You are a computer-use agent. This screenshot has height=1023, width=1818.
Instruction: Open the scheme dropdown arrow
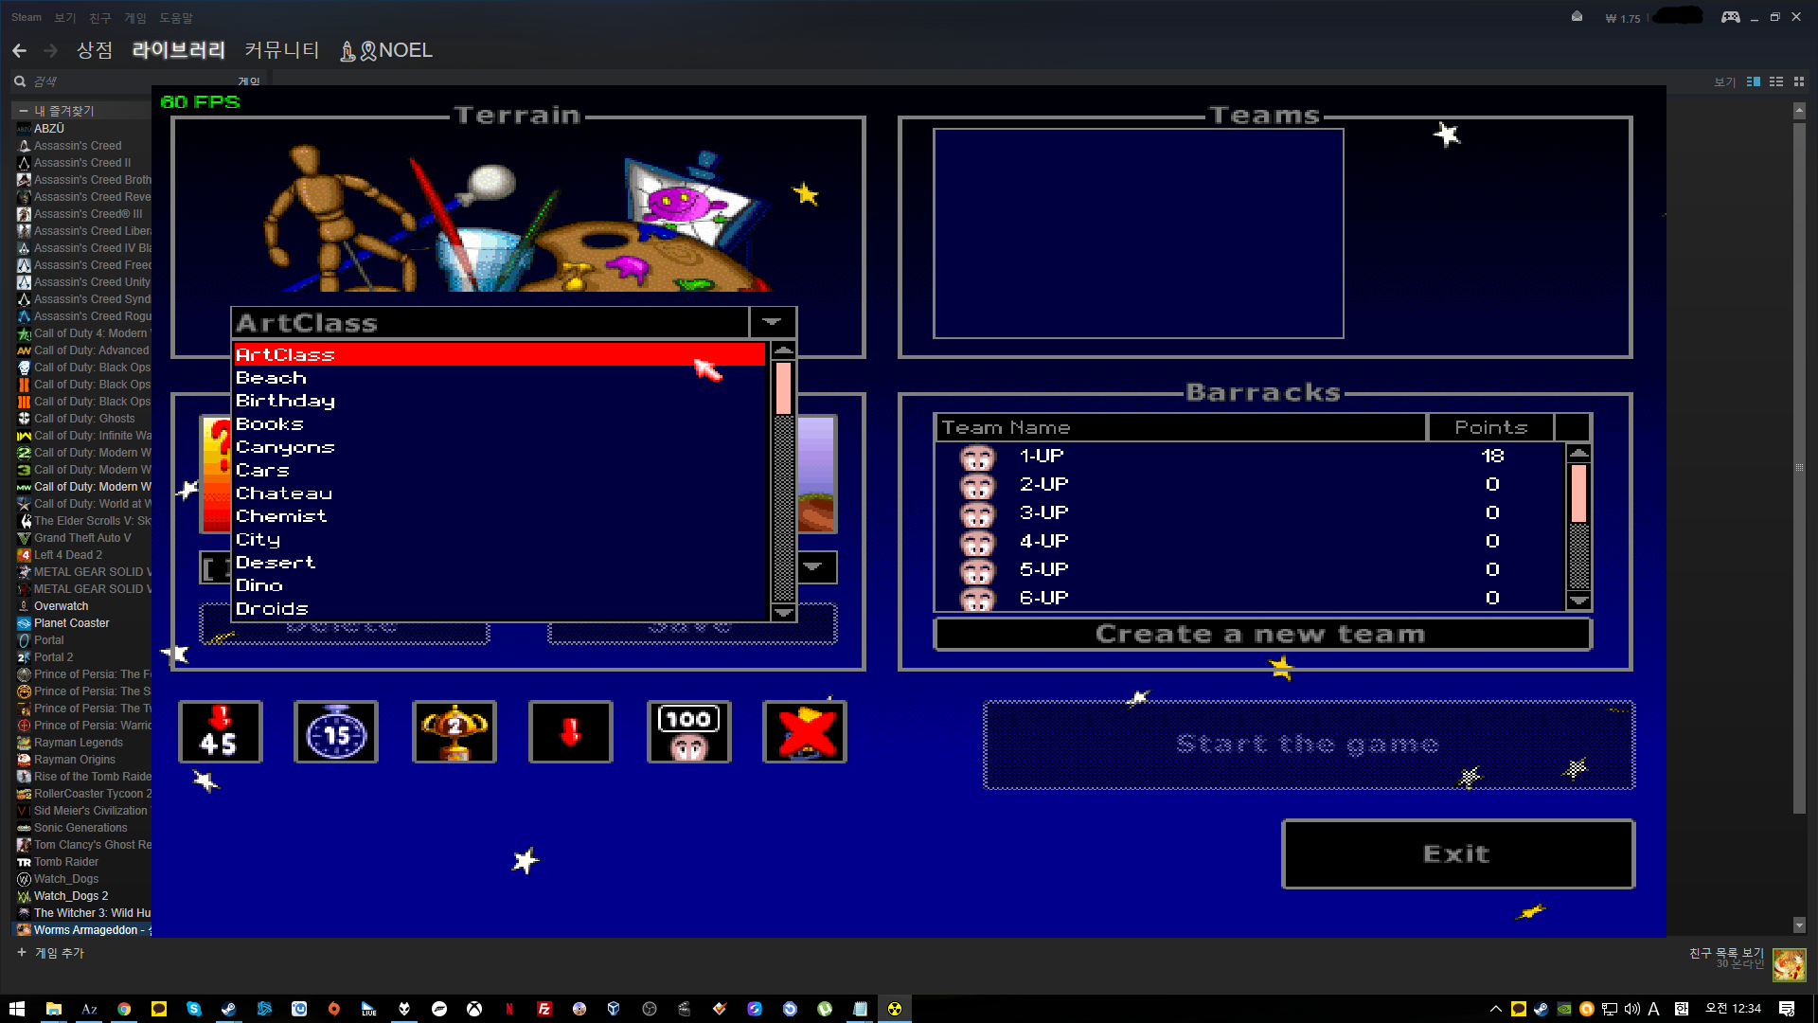point(812,567)
